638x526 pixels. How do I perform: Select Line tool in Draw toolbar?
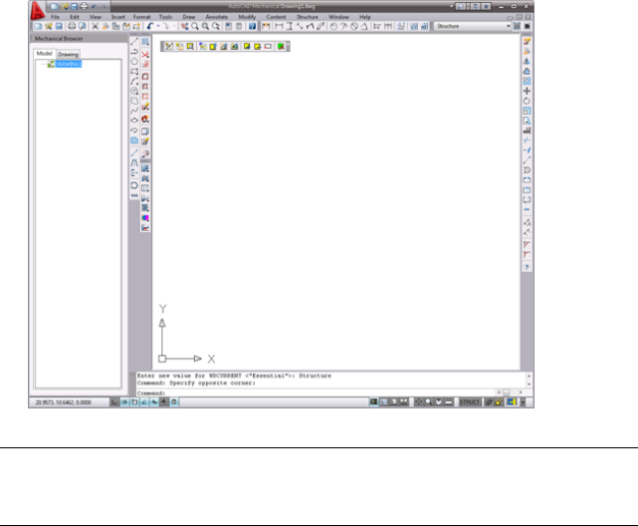(x=134, y=42)
